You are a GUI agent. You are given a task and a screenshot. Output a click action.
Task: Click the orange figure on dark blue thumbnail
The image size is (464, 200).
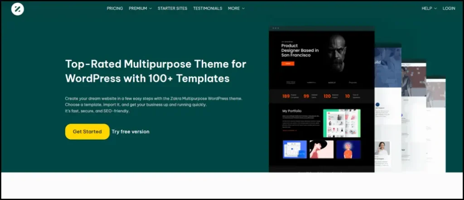pyautogui.click(x=348, y=149)
